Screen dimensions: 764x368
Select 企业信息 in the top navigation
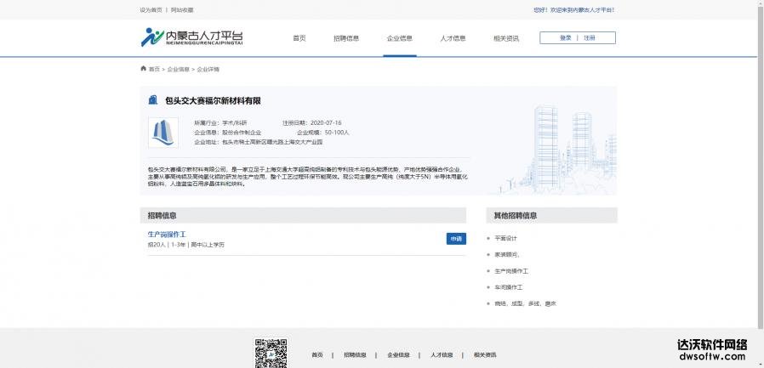pos(400,38)
